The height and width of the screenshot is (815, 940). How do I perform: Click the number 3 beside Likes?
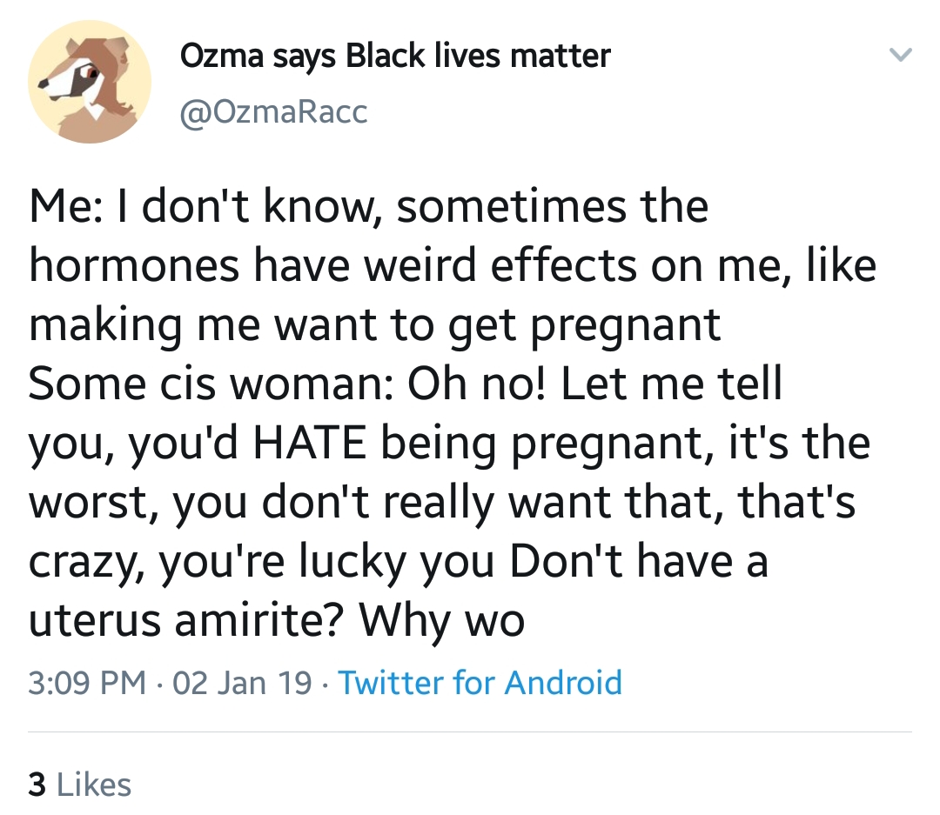point(37,785)
